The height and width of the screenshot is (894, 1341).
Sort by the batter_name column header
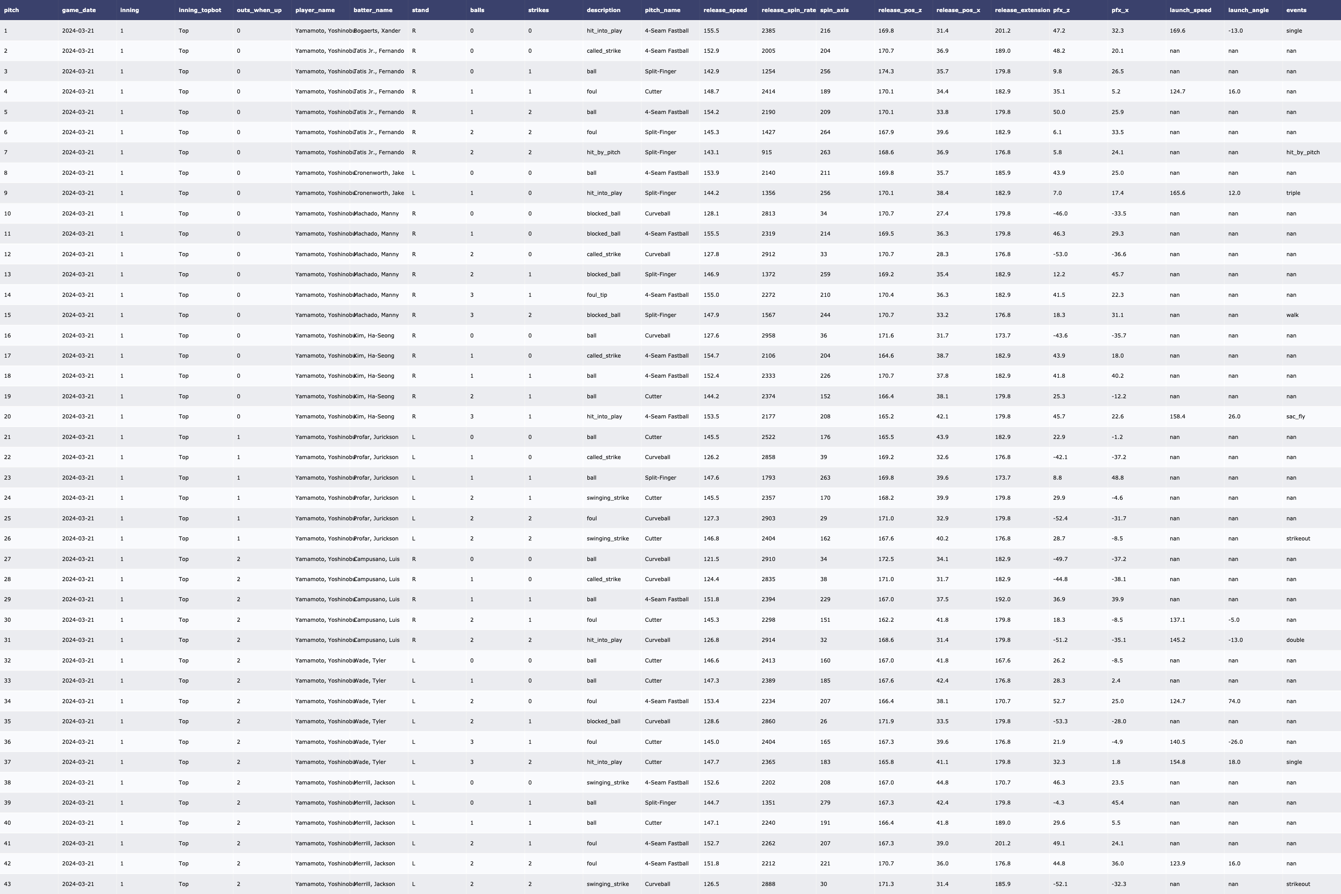tap(373, 10)
